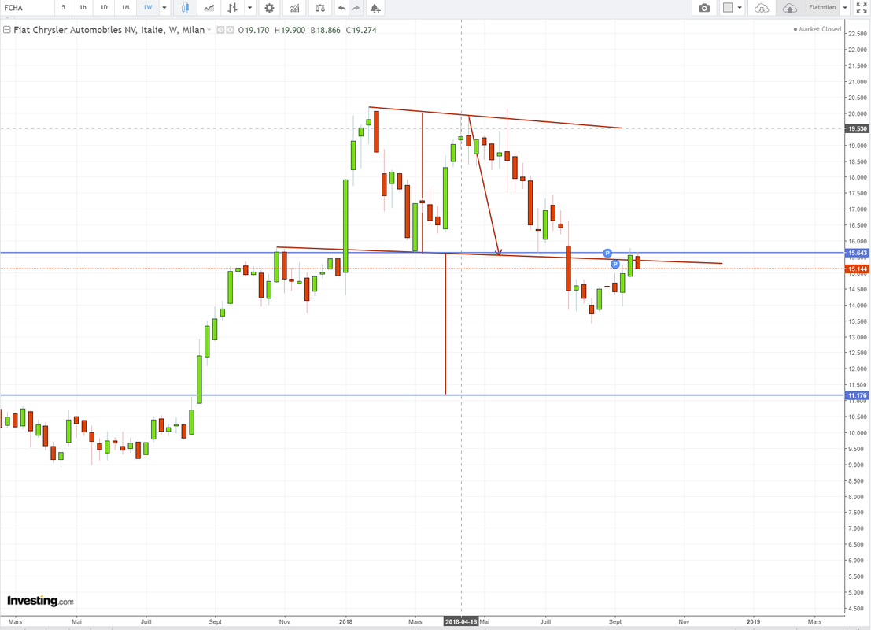Redo the last chart action

point(356,8)
